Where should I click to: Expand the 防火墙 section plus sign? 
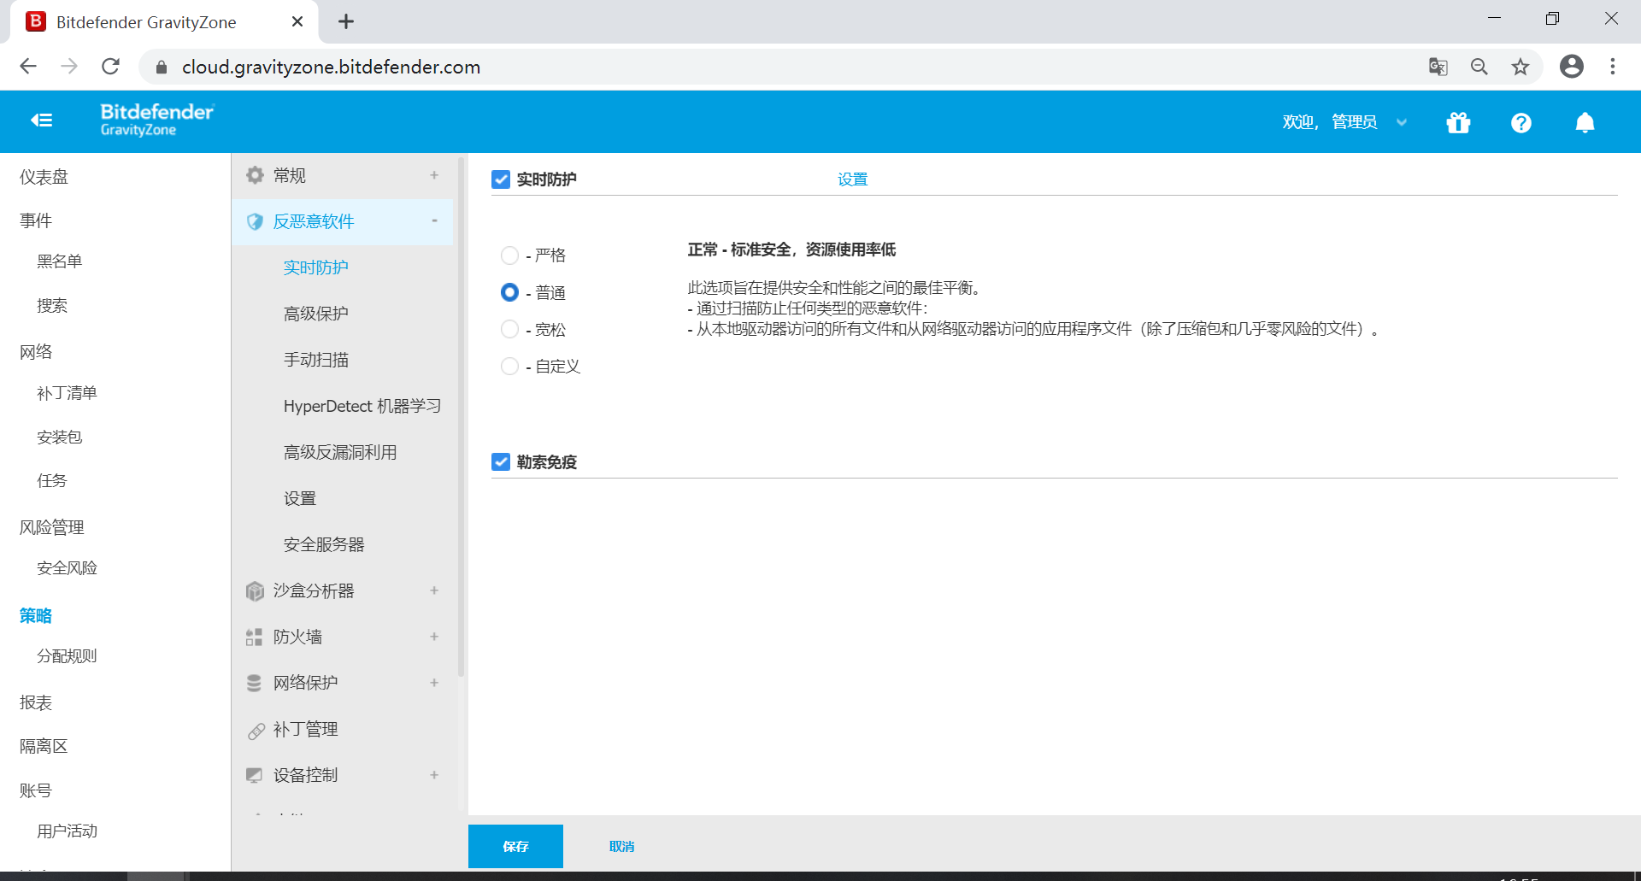[x=434, y=637]
